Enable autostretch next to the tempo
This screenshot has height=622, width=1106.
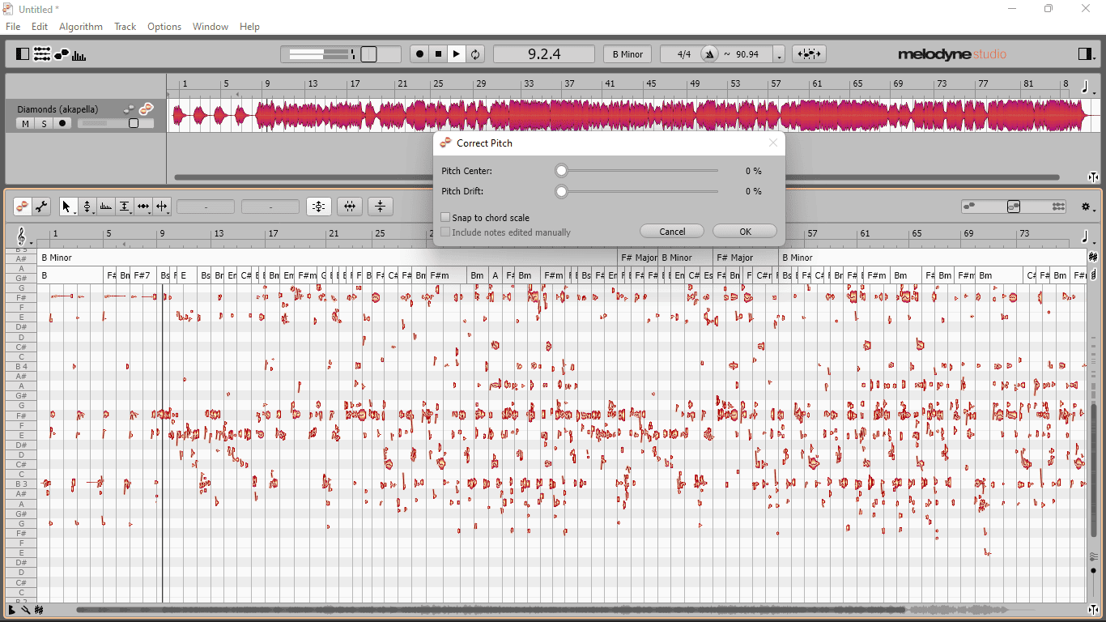pyautogui.click(x=809, y=54)
